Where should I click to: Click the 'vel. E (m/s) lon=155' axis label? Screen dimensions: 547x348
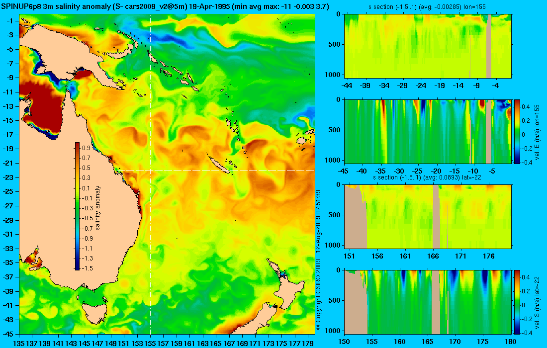[537, 131]
